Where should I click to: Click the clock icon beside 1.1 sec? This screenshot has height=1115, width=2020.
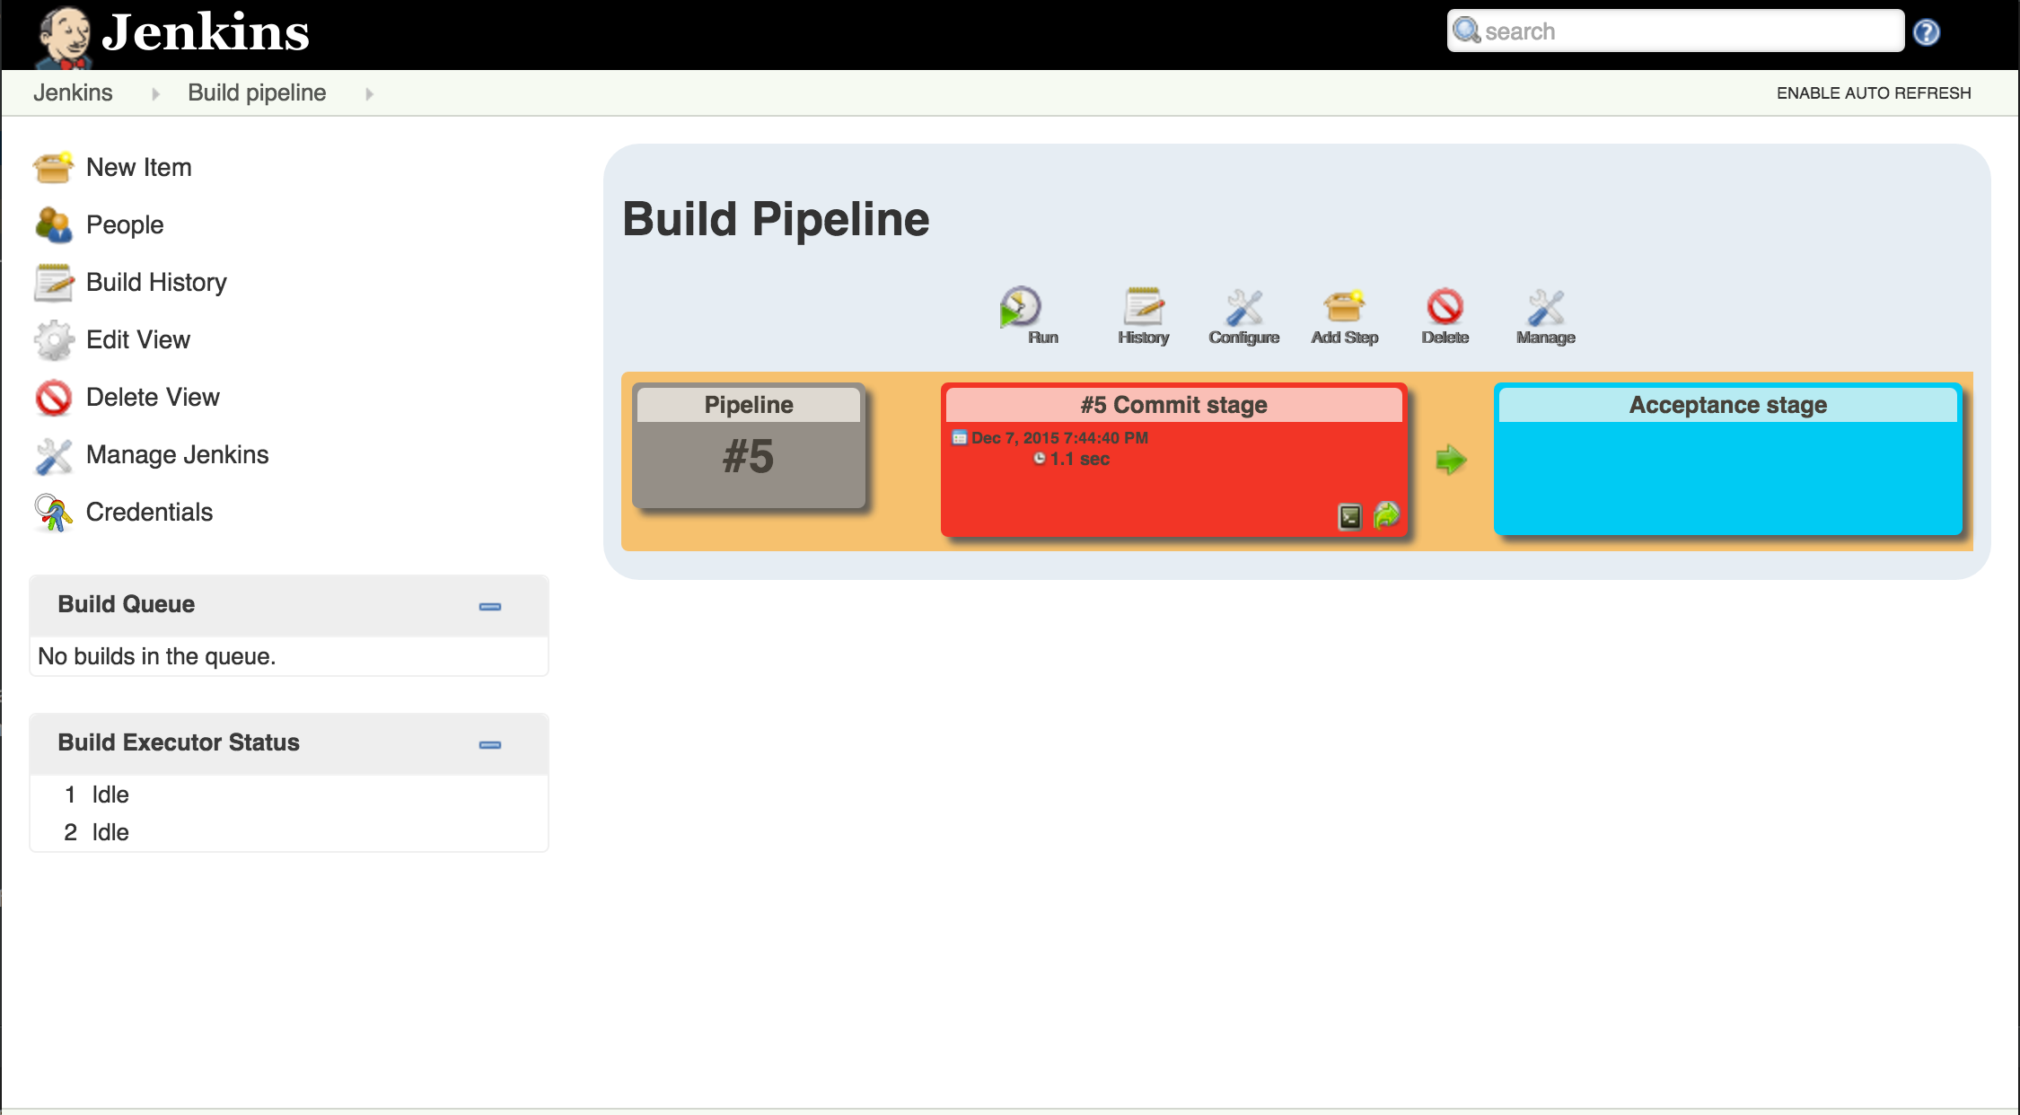(1040, 459)
